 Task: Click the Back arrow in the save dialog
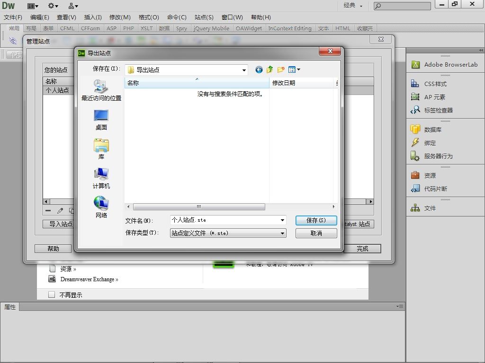tap(259, 70)
